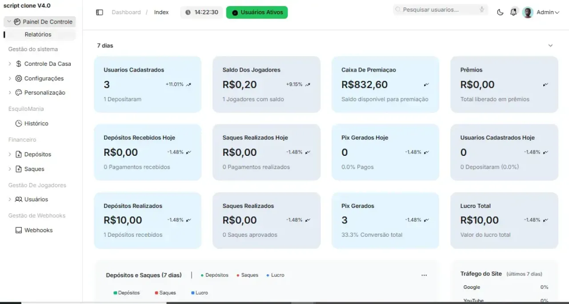The height and width of the screenshot is (304, 569).
Task: Click the Usuários people icon
Action: coord(19,199)
